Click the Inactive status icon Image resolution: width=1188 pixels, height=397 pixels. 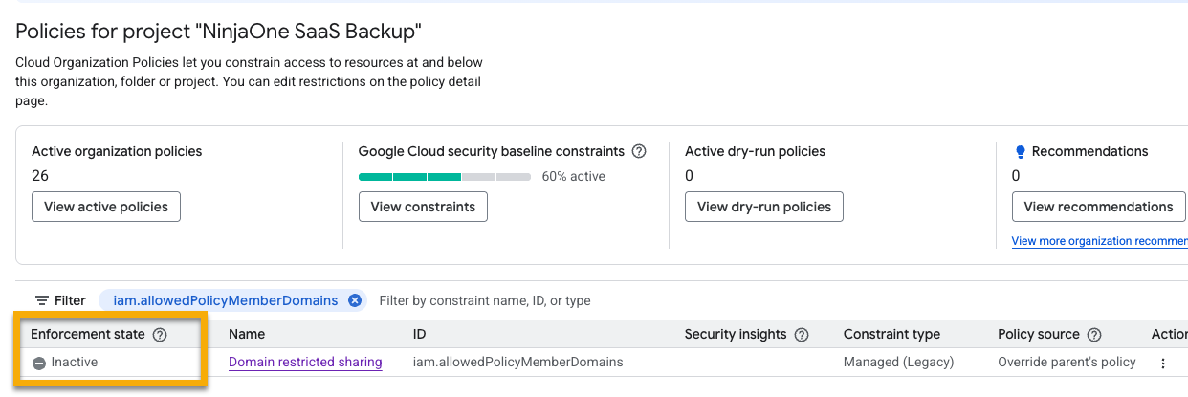39,364
